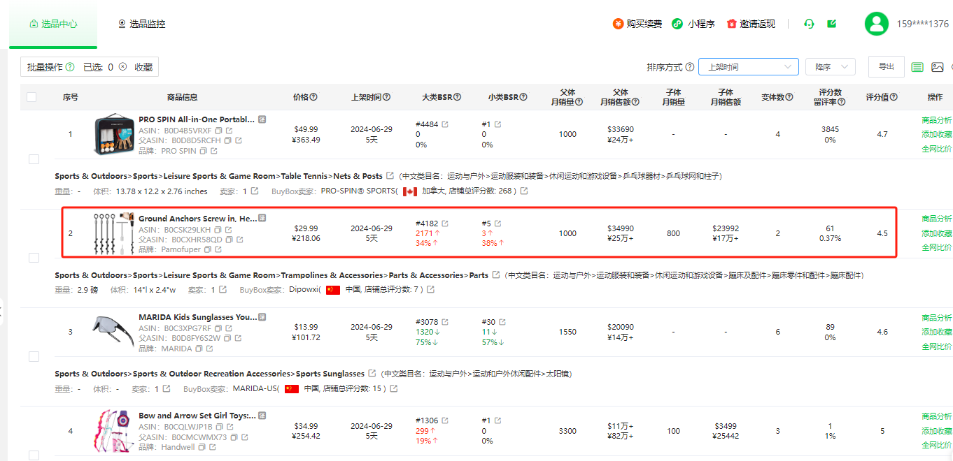Toggle the select-all checkbox in table header
This screenshot has width=953, height=461.
pyautogui.click(x=31, y=97)
